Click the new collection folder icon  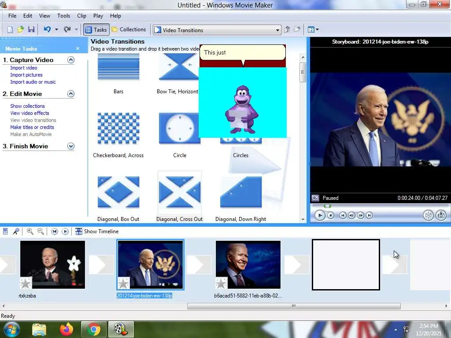pos(297,29)
